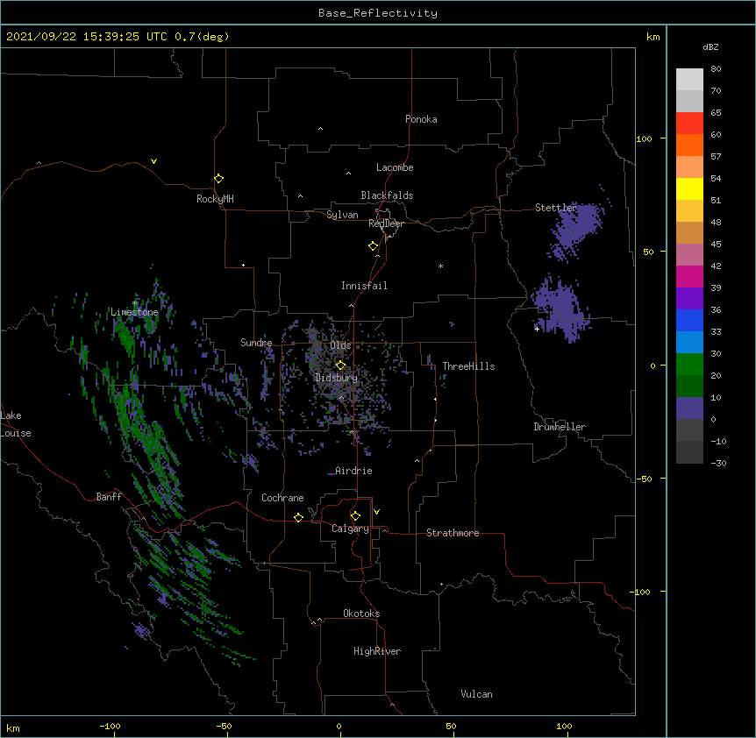Click the Sundre label
Image resolution: width=756 pixels, height=738 pixels.
256,343
